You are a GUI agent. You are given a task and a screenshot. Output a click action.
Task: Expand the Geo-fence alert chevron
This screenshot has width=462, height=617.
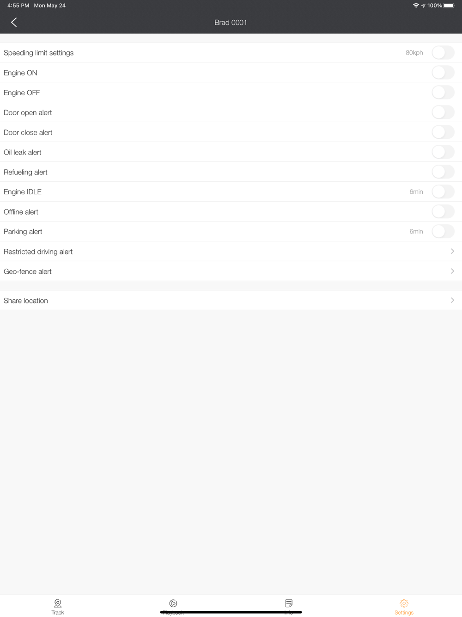pos(452,271)
